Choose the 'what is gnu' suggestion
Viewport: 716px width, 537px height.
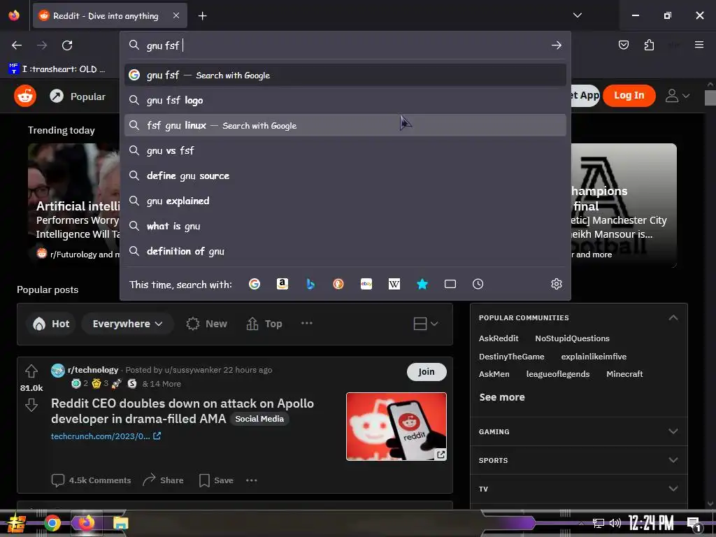coord(345,226)
